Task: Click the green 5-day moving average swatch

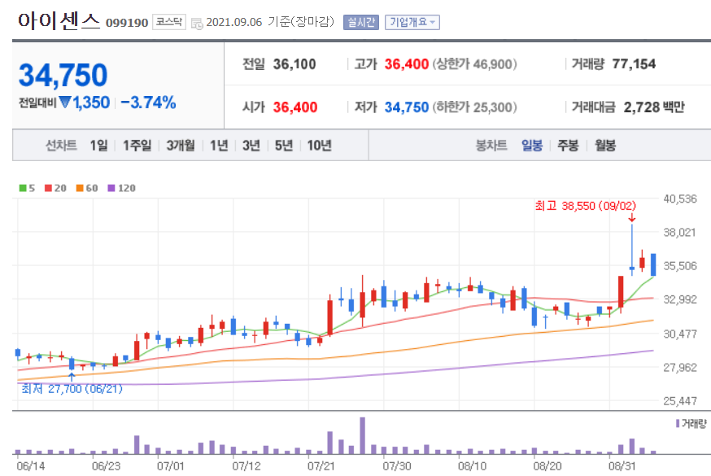Action: coord(23,188)
